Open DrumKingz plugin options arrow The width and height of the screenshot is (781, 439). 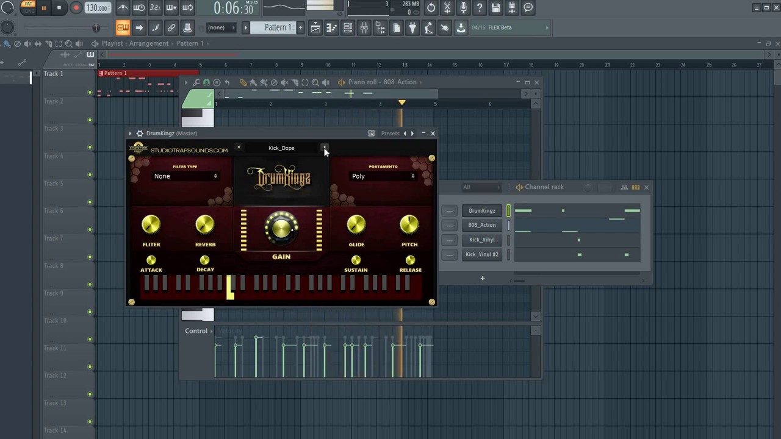[130, 134]
